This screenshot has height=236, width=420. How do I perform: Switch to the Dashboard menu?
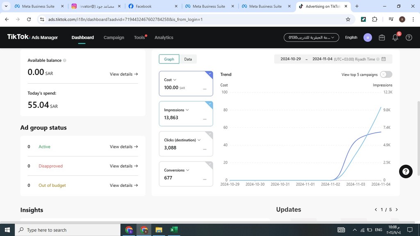82,37
